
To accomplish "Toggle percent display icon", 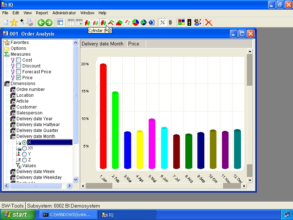I will point(163,23).
